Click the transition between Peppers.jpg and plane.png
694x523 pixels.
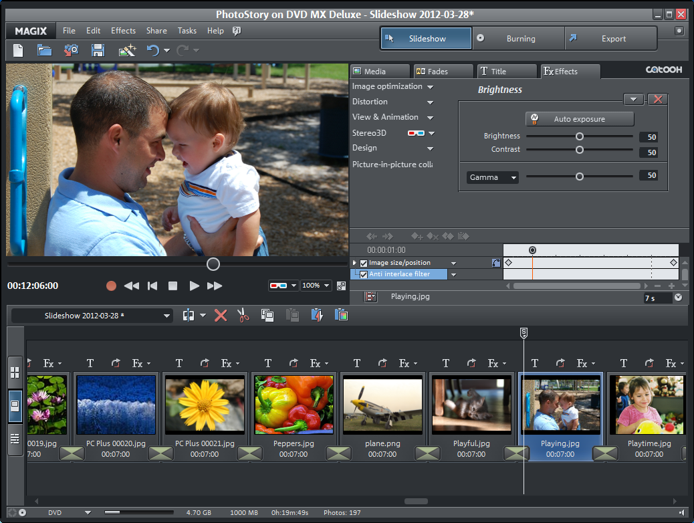click(x=338, y=453)
